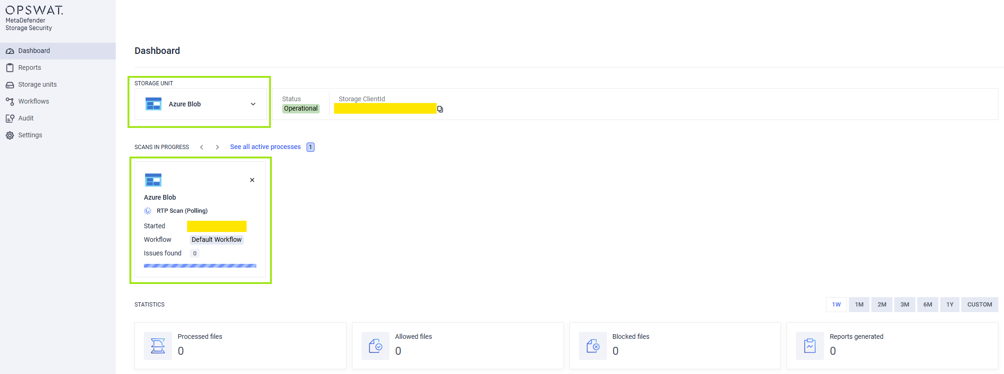Click the RTP Scan spinner icon

(x=148, y=211)
